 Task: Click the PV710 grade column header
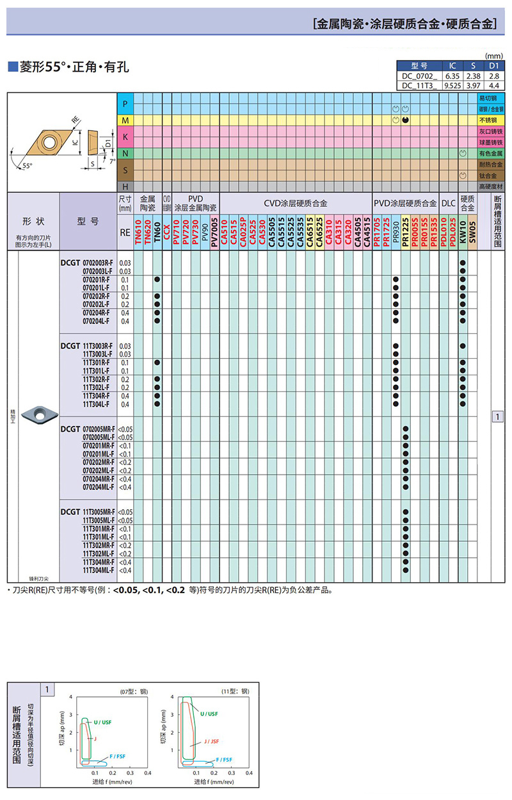click(177, 231)
